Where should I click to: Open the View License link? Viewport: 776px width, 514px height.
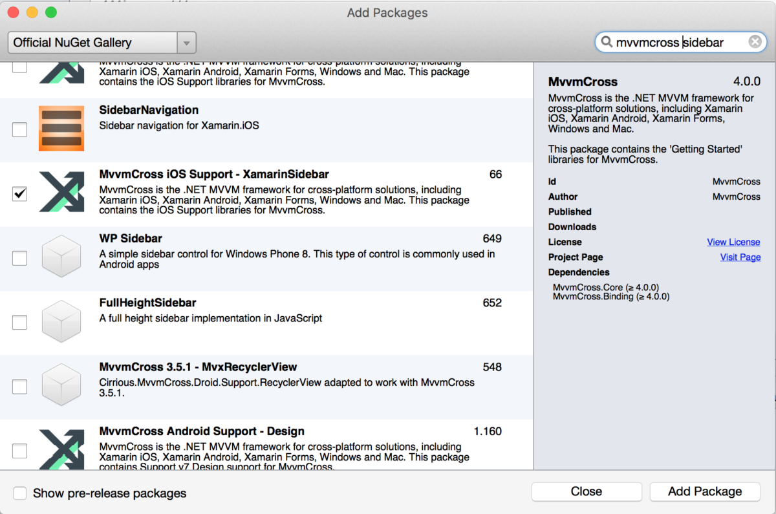pos(733,242)
